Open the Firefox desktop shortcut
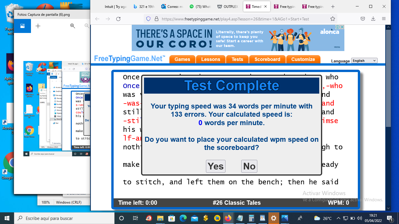The height and width of the screenshot is (224, 399). (10, 69)
